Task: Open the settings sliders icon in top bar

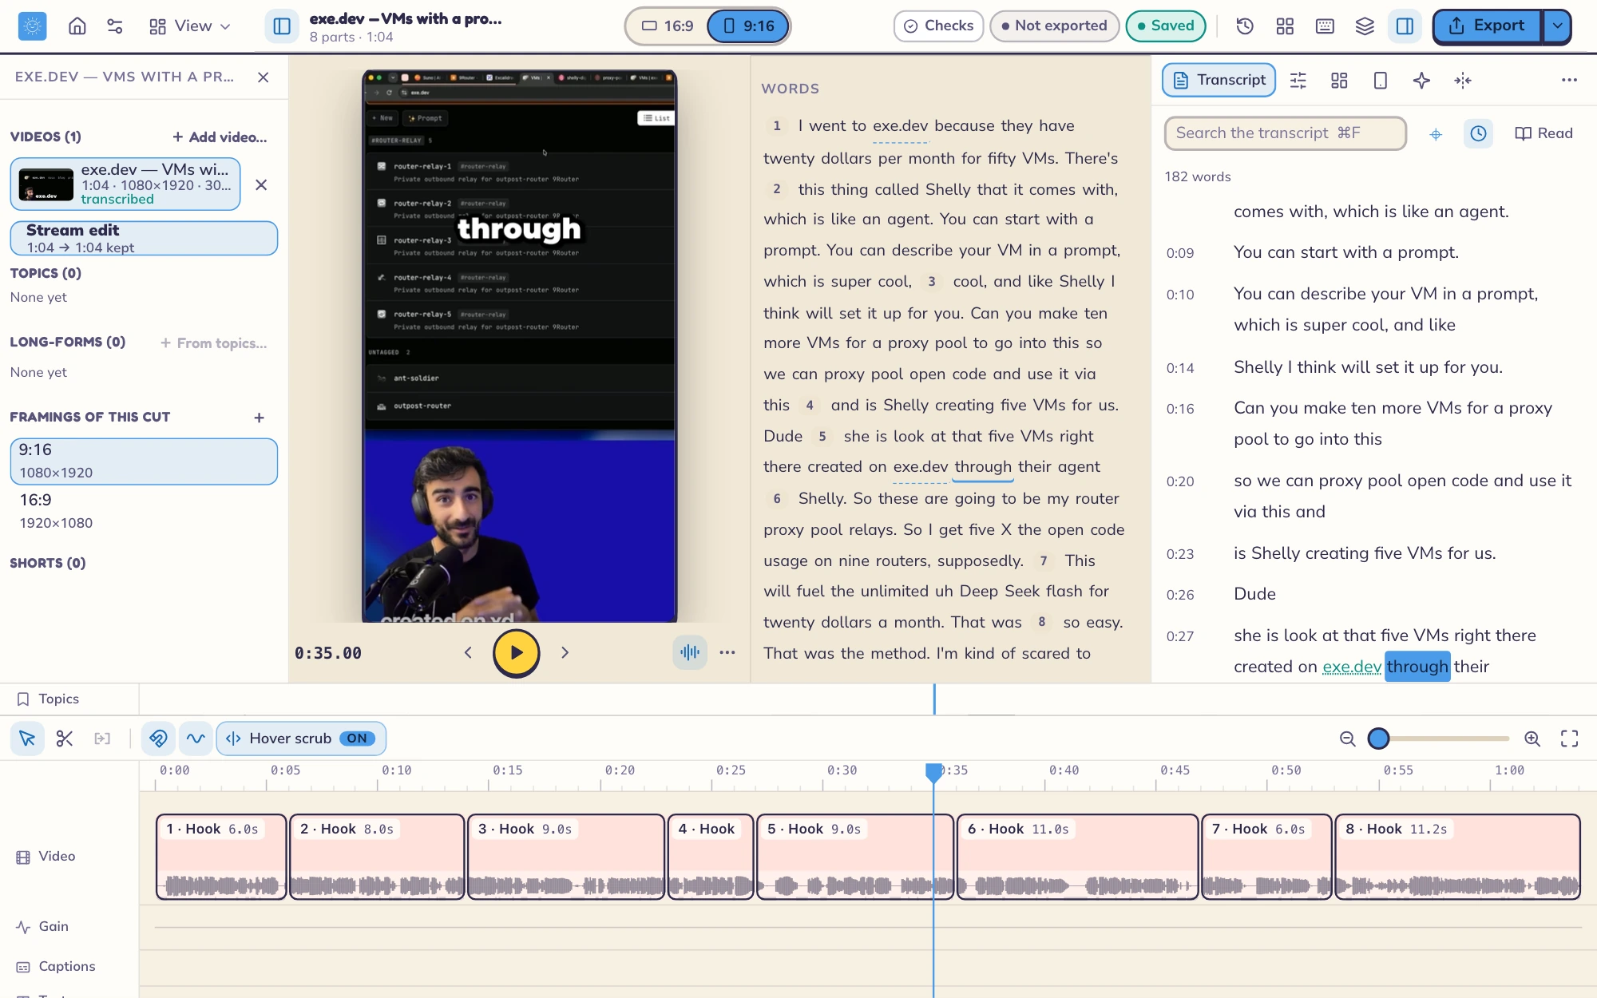Action: (115, 26)
